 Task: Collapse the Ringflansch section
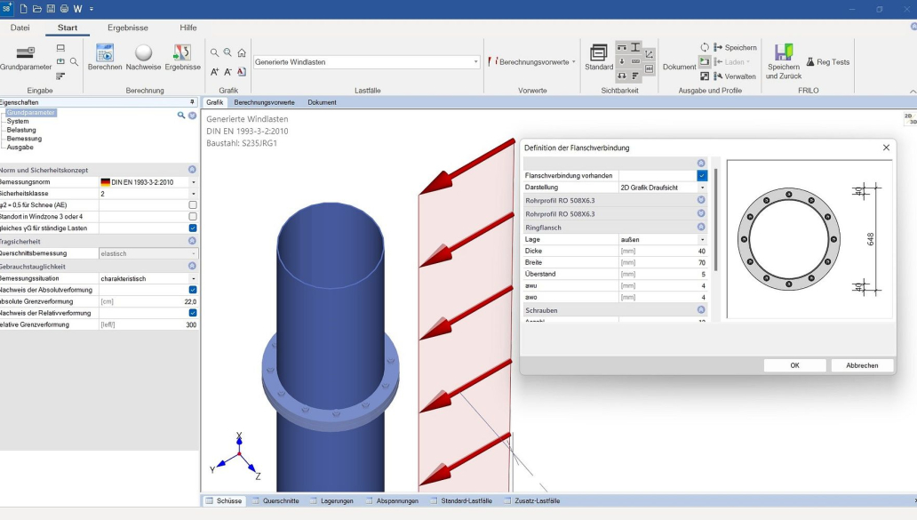(x=701, y=228)
